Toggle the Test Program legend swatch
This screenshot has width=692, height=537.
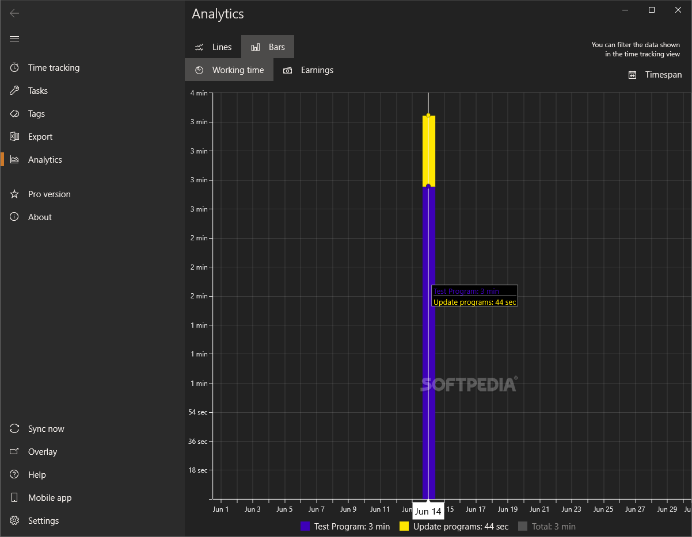tap(305, 526)
